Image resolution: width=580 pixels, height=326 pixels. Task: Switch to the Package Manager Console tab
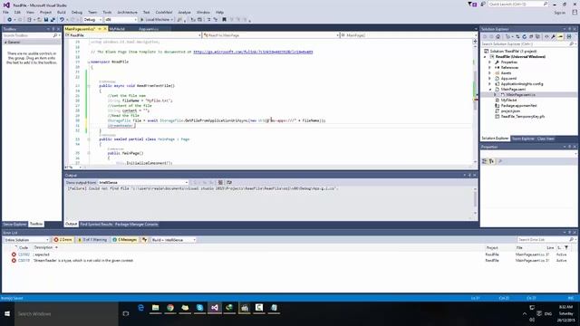click(137, 225)
